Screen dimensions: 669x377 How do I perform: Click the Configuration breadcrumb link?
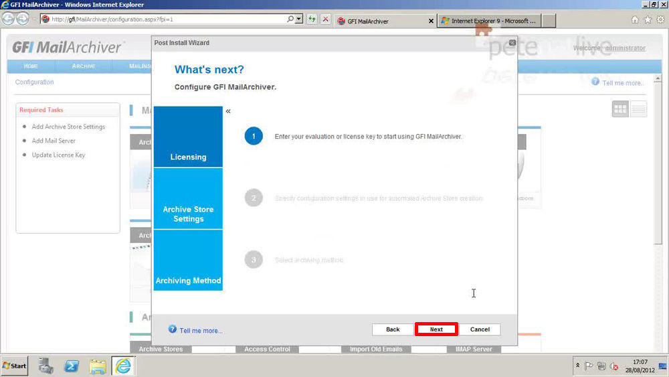[35, 82]
